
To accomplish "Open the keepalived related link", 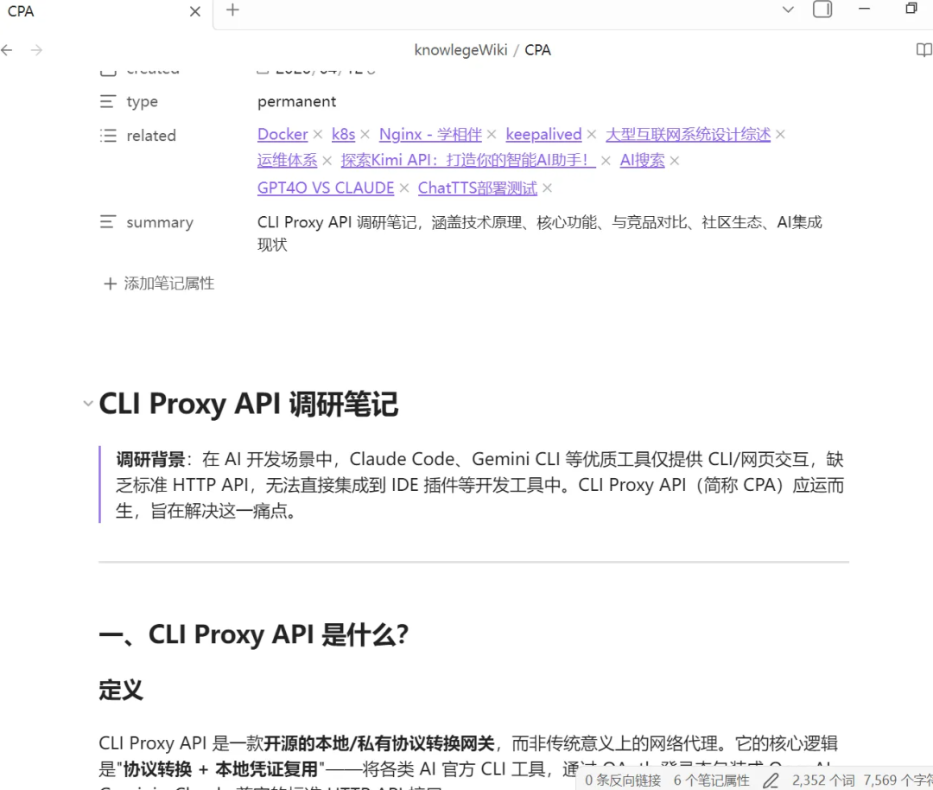I will 543,135.
